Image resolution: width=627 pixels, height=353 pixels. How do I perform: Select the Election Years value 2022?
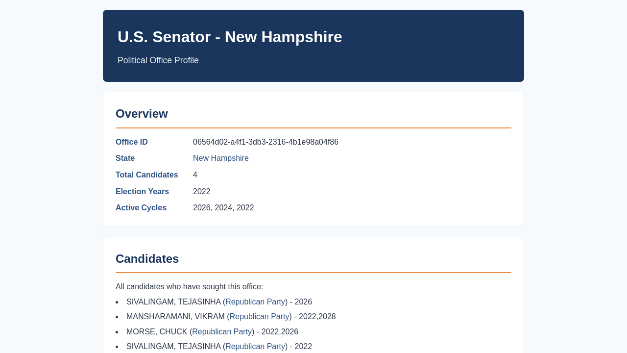pos(202,192)
